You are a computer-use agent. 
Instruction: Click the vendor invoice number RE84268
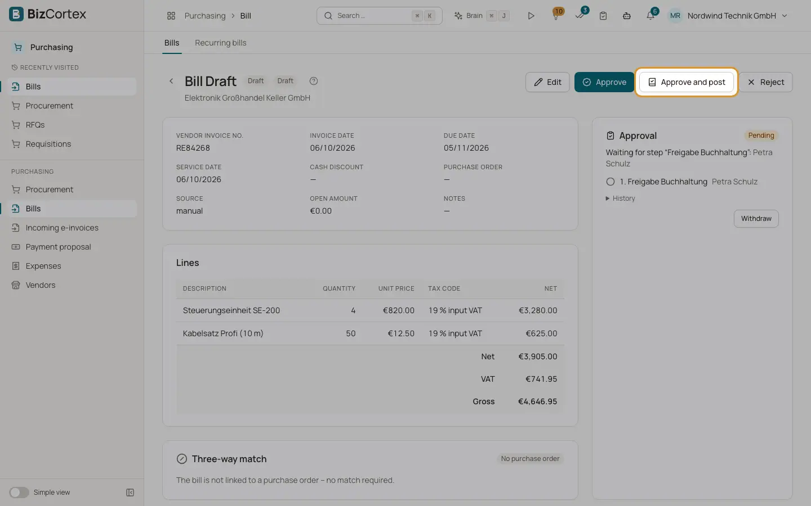[193, 148]
